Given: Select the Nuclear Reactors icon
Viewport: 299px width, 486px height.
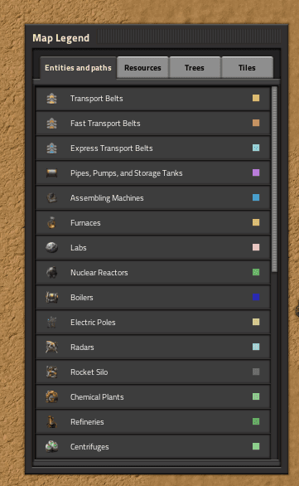Looking at the screenshot, I should click(51, 273).
